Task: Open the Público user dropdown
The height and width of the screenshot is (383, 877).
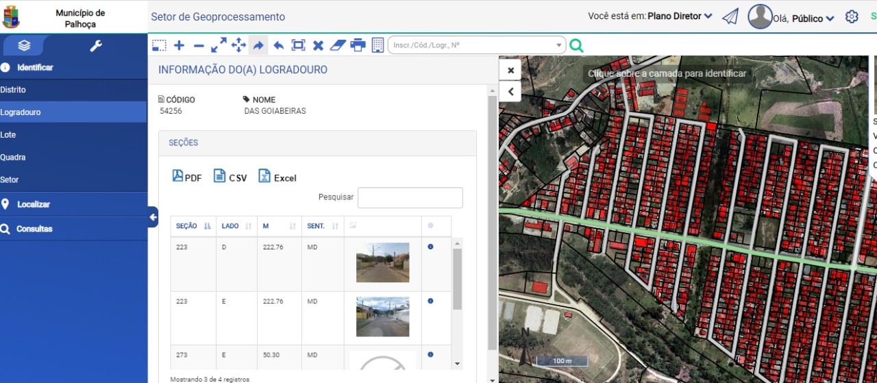Action: pos(813,18)
